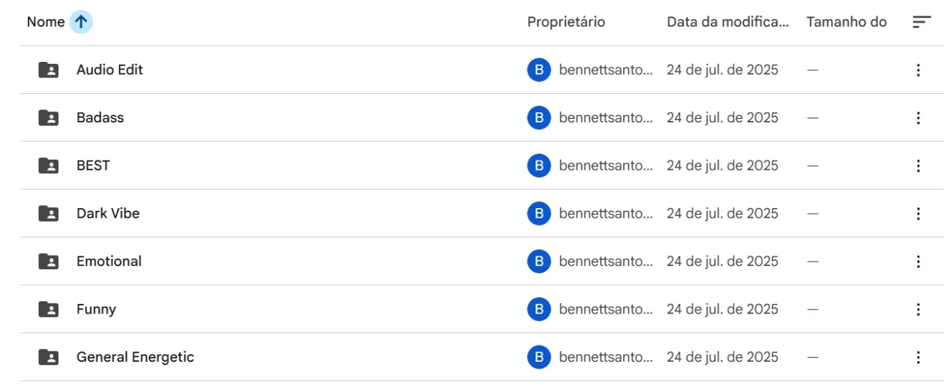This screenshot has width=952, height=391.
Task: Click the Tamanho do column header
Action: [847, 22]
